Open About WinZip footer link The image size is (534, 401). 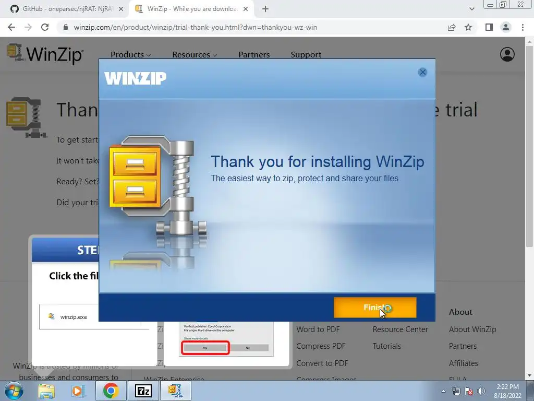(472, 329)
